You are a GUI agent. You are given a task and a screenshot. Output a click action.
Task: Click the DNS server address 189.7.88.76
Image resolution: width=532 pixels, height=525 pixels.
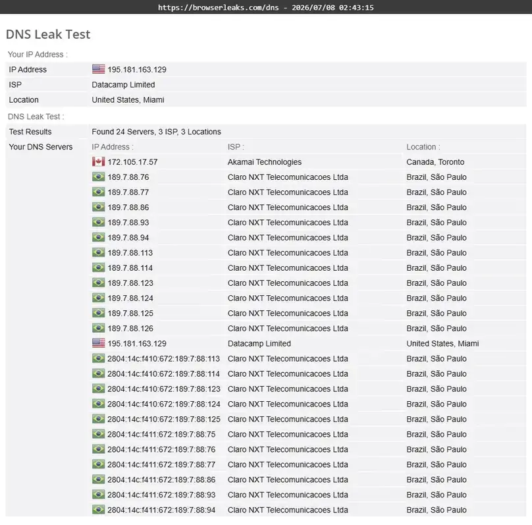click(x=128, y=177)
